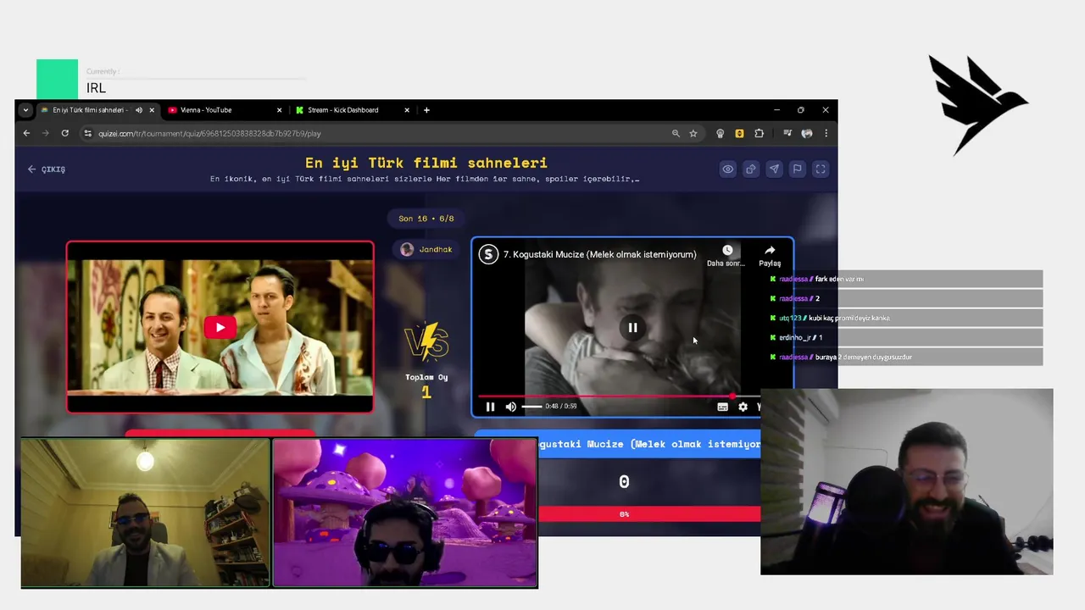Switch to the Stream - Kick Dashboard tab
1085x610 pixels.
(x=345, y=110)
